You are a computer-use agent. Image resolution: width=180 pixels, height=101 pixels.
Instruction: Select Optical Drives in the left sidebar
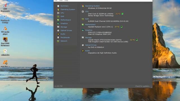(66, 31)
